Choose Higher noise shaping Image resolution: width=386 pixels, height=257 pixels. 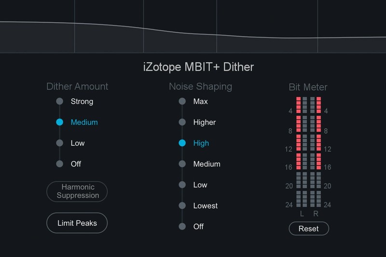click(182, 122)
